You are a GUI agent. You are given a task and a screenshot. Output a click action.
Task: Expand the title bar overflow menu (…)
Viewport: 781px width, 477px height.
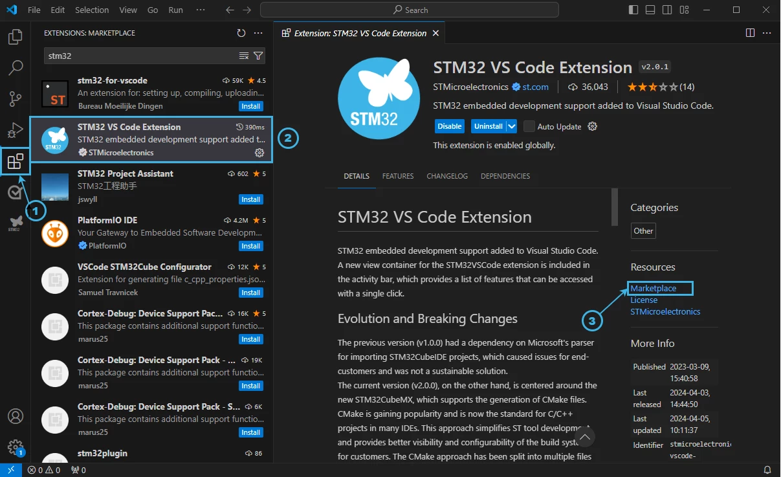[x=201, y=10]
